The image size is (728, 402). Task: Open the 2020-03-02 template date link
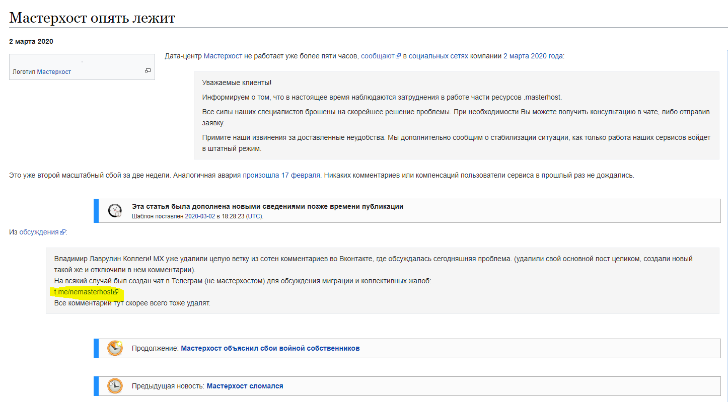click(200, 216)
